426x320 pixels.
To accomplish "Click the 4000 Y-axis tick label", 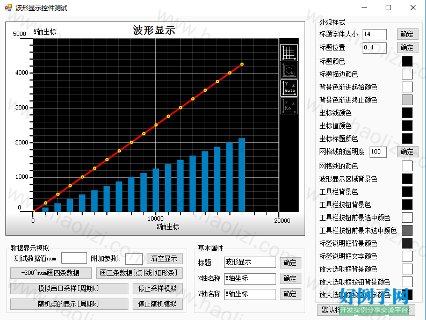I will click(x=21, y=72).
